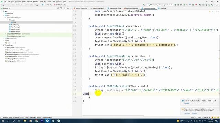This screenshot has width=220, height=123.
Task: Click the editor horizontal scrollbar
Action: point(113,115)
